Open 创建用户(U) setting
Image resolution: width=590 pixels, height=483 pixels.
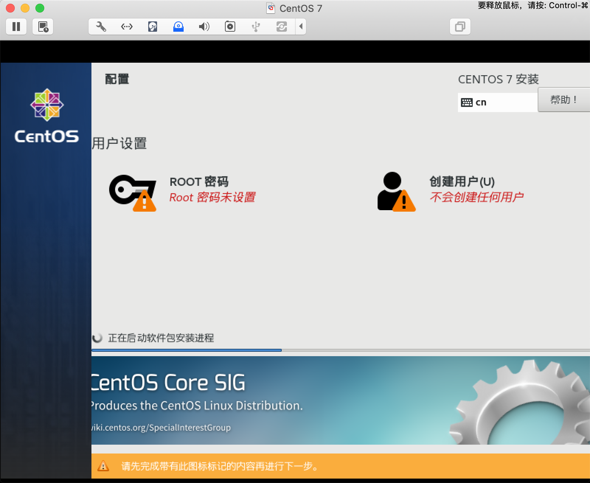point(462,181)
